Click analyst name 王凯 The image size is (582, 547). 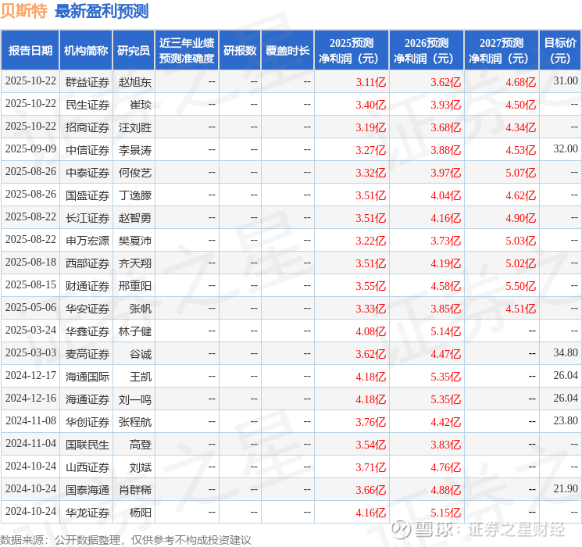[141, 377]
